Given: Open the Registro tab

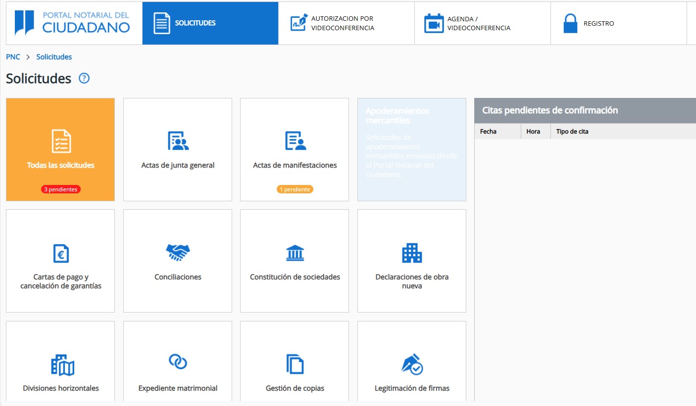Looking at the screenshot, I should pyautogui.click(x=618, y=23).
